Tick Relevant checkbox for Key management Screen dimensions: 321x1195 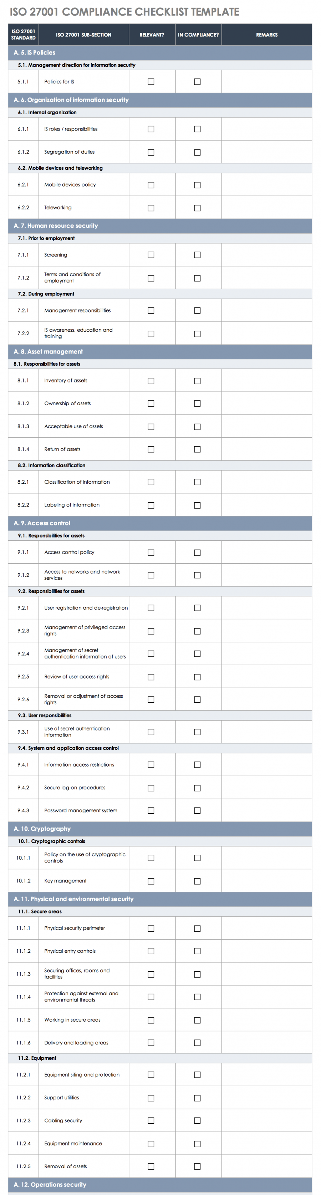tap(151, 881)
